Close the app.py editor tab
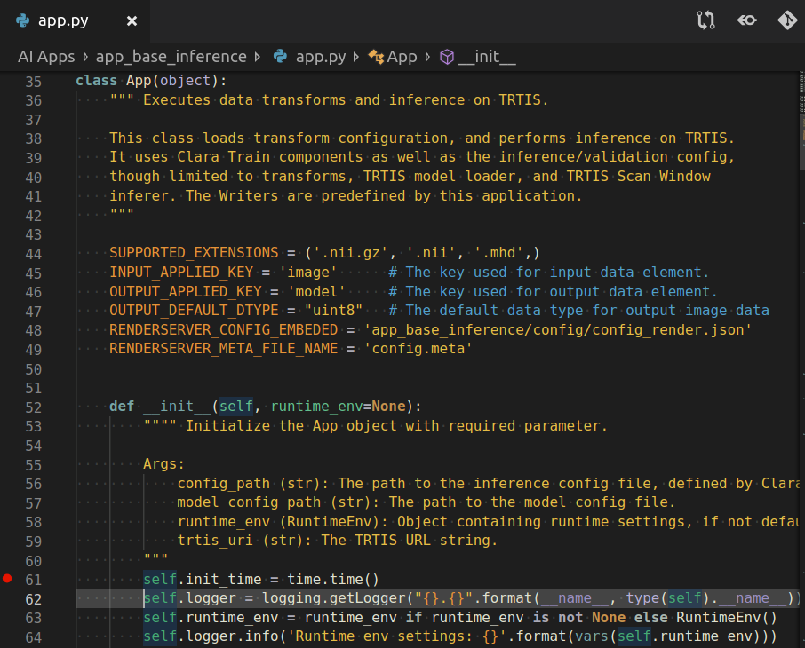The image size is (805, 648). [132, 20]
